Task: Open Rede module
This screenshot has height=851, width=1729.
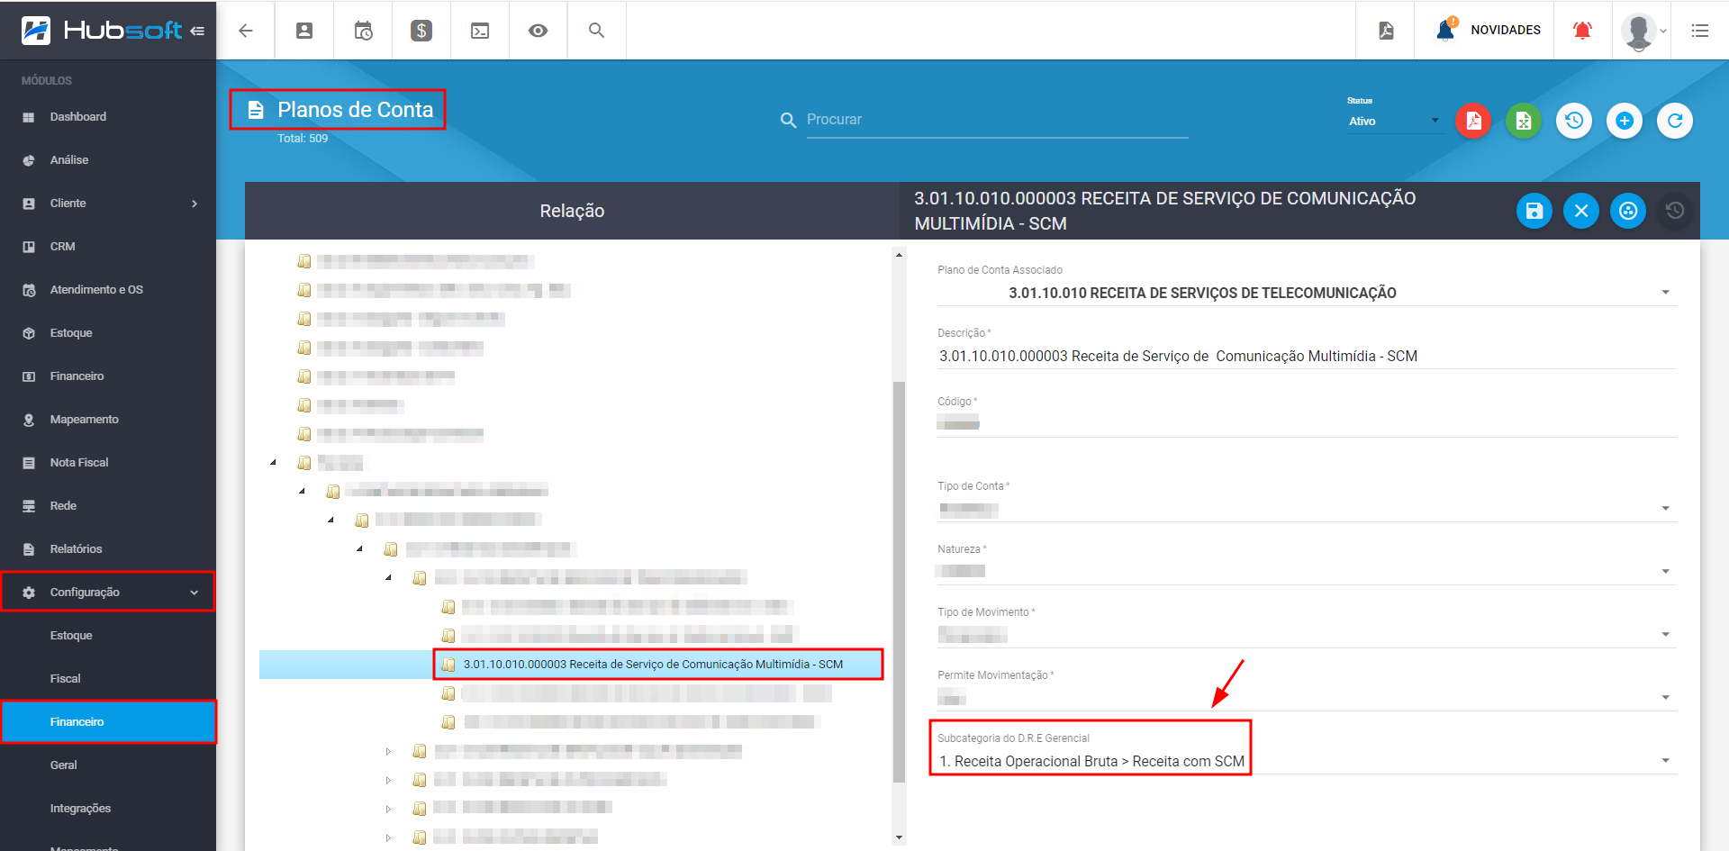Action: click(108, 506)
